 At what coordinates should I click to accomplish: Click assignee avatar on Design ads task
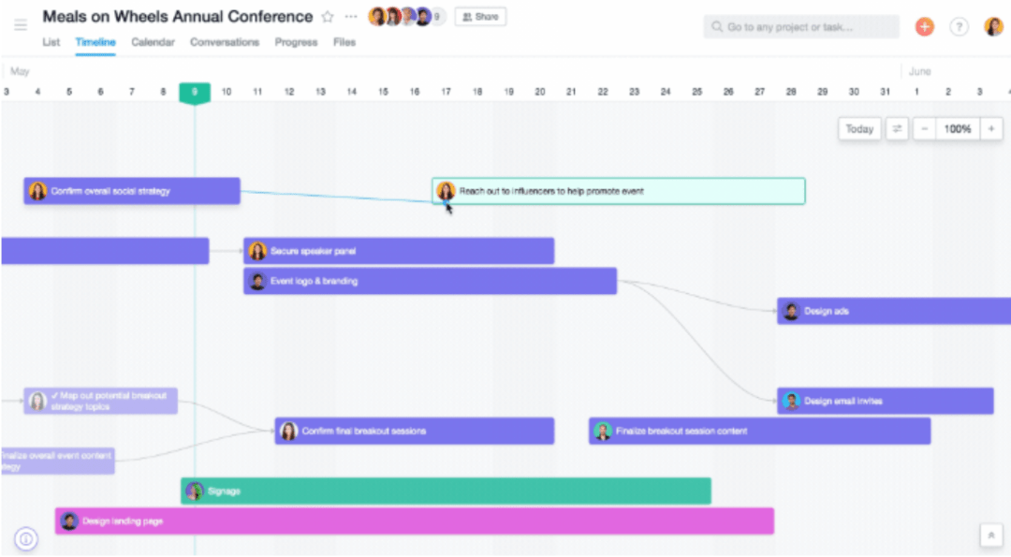pos(791,311)
